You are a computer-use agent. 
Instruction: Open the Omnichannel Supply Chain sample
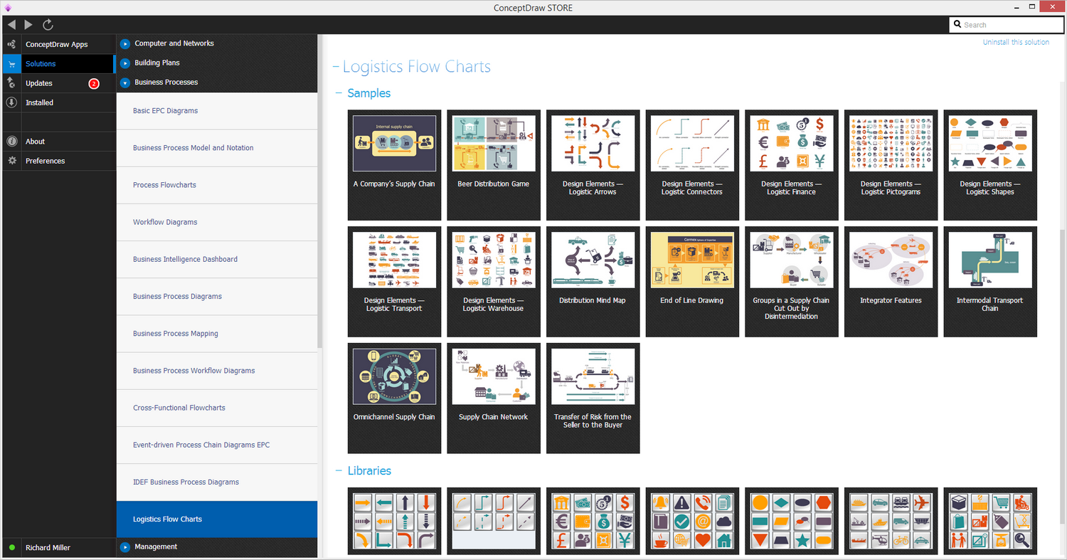coord(394,398)
